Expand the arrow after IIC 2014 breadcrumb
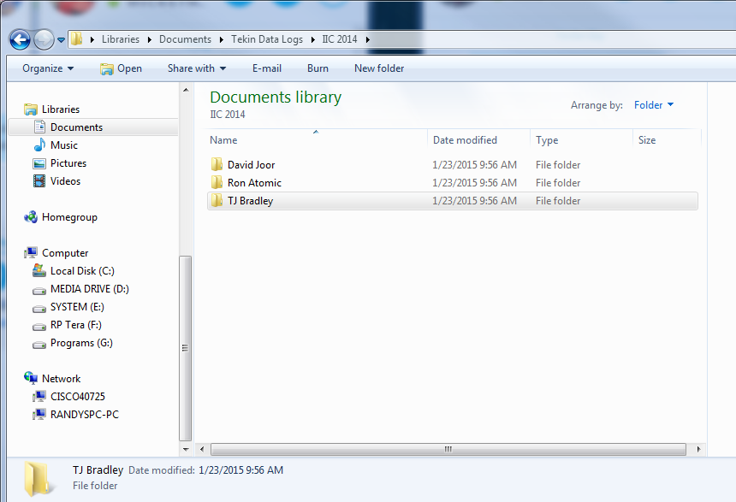This screenshot has height=502, width=736. click(367, 40)
